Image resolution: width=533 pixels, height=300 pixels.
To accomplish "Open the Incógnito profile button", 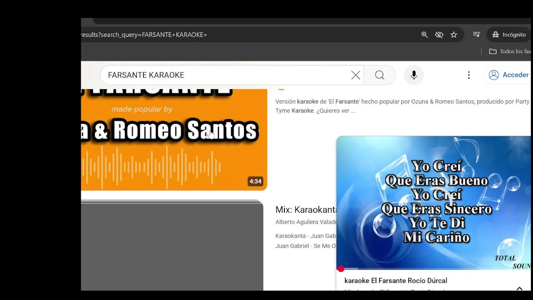I will tap(509, 35).
